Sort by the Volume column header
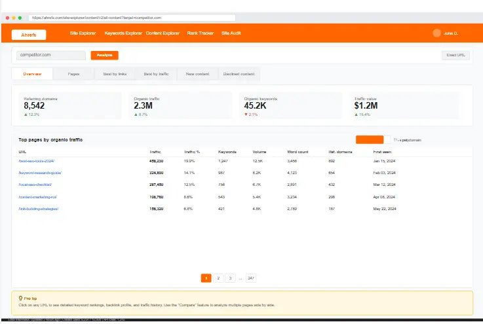Viewport: 483px width, 324px height. pyautogui.click(x=260, y=152)
